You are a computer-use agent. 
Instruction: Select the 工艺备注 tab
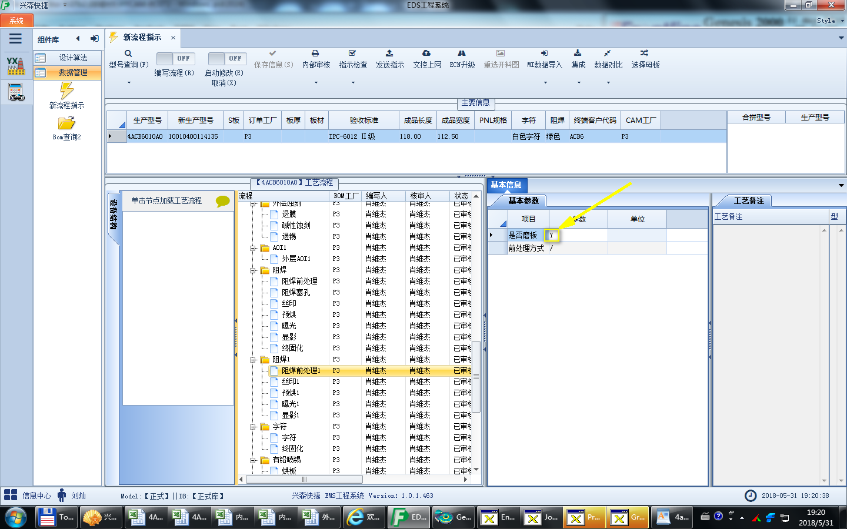coord(748,200)
